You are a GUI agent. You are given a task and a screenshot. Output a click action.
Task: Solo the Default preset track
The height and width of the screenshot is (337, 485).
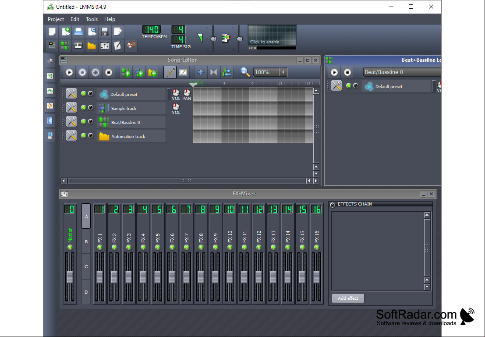click(91, 94)
